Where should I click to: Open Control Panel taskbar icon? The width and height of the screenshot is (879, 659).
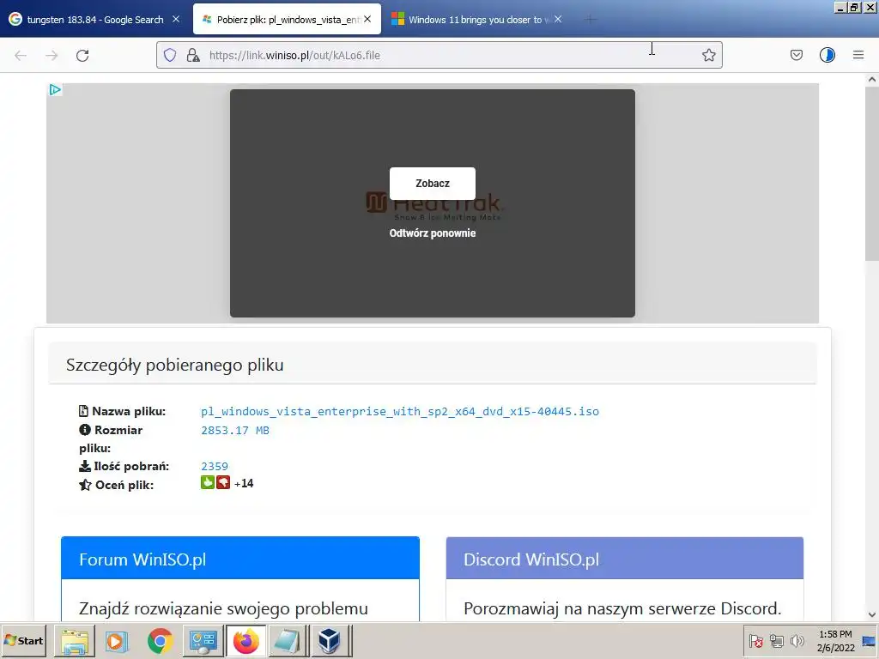point(203,641)
